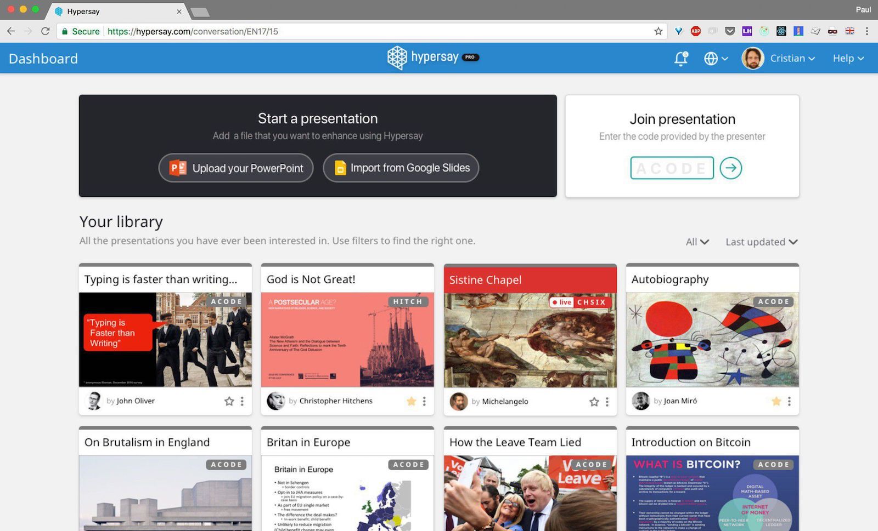Star the Typing is faster than writing presentation
The height and width of the screenshot is (531, 878).
229,401
